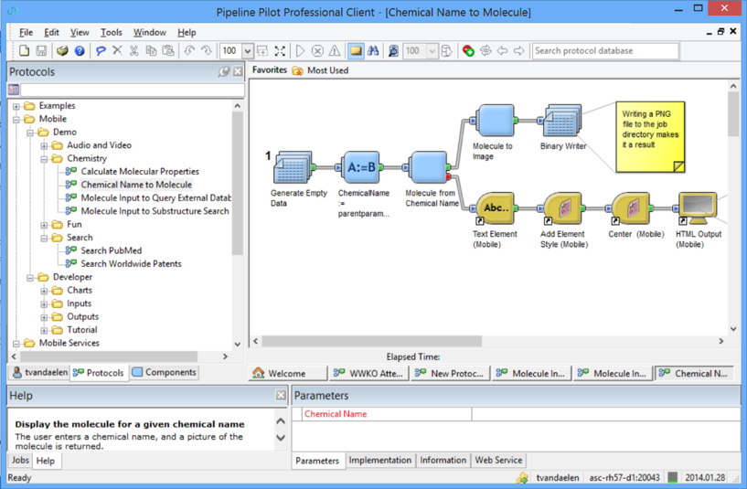
Task: Click the Most Used link
Action: (327, 70)
